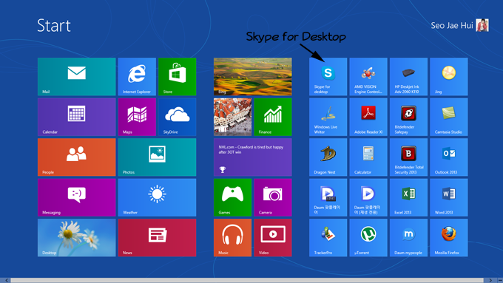
Task: Open the Photos tile
Action: click(157, 157)
